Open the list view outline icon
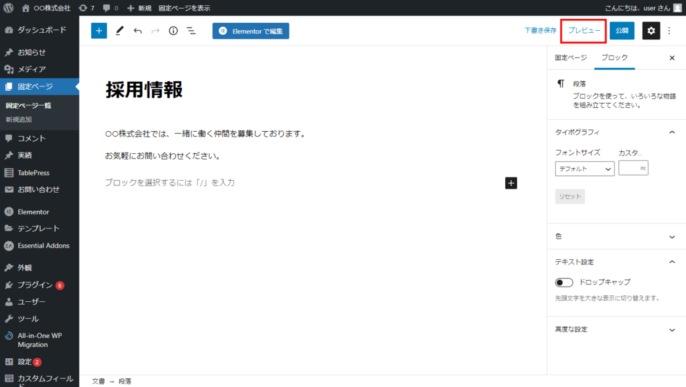 [x=191, y=31]
